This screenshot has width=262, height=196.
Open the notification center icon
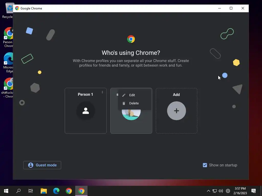254,191
